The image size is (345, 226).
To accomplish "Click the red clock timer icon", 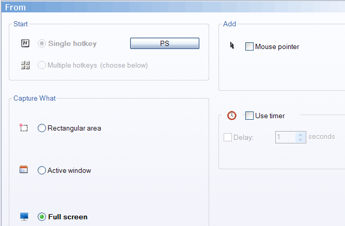I will tap(232, 116).
